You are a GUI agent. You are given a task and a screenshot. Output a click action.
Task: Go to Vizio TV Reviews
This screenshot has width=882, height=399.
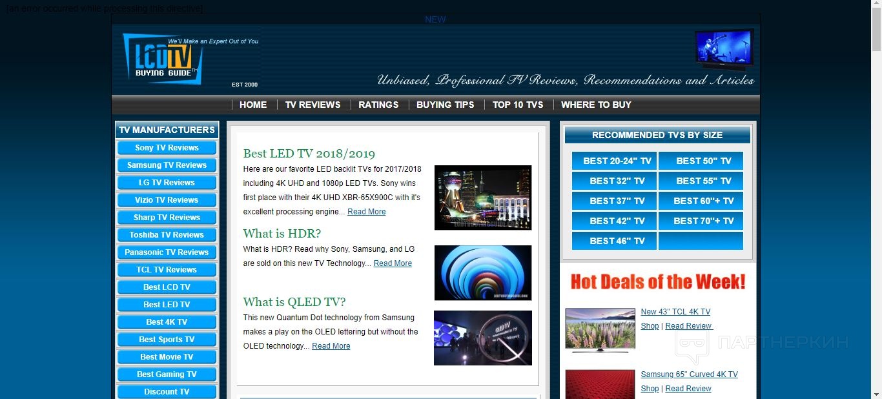click(x=167, y=200)
